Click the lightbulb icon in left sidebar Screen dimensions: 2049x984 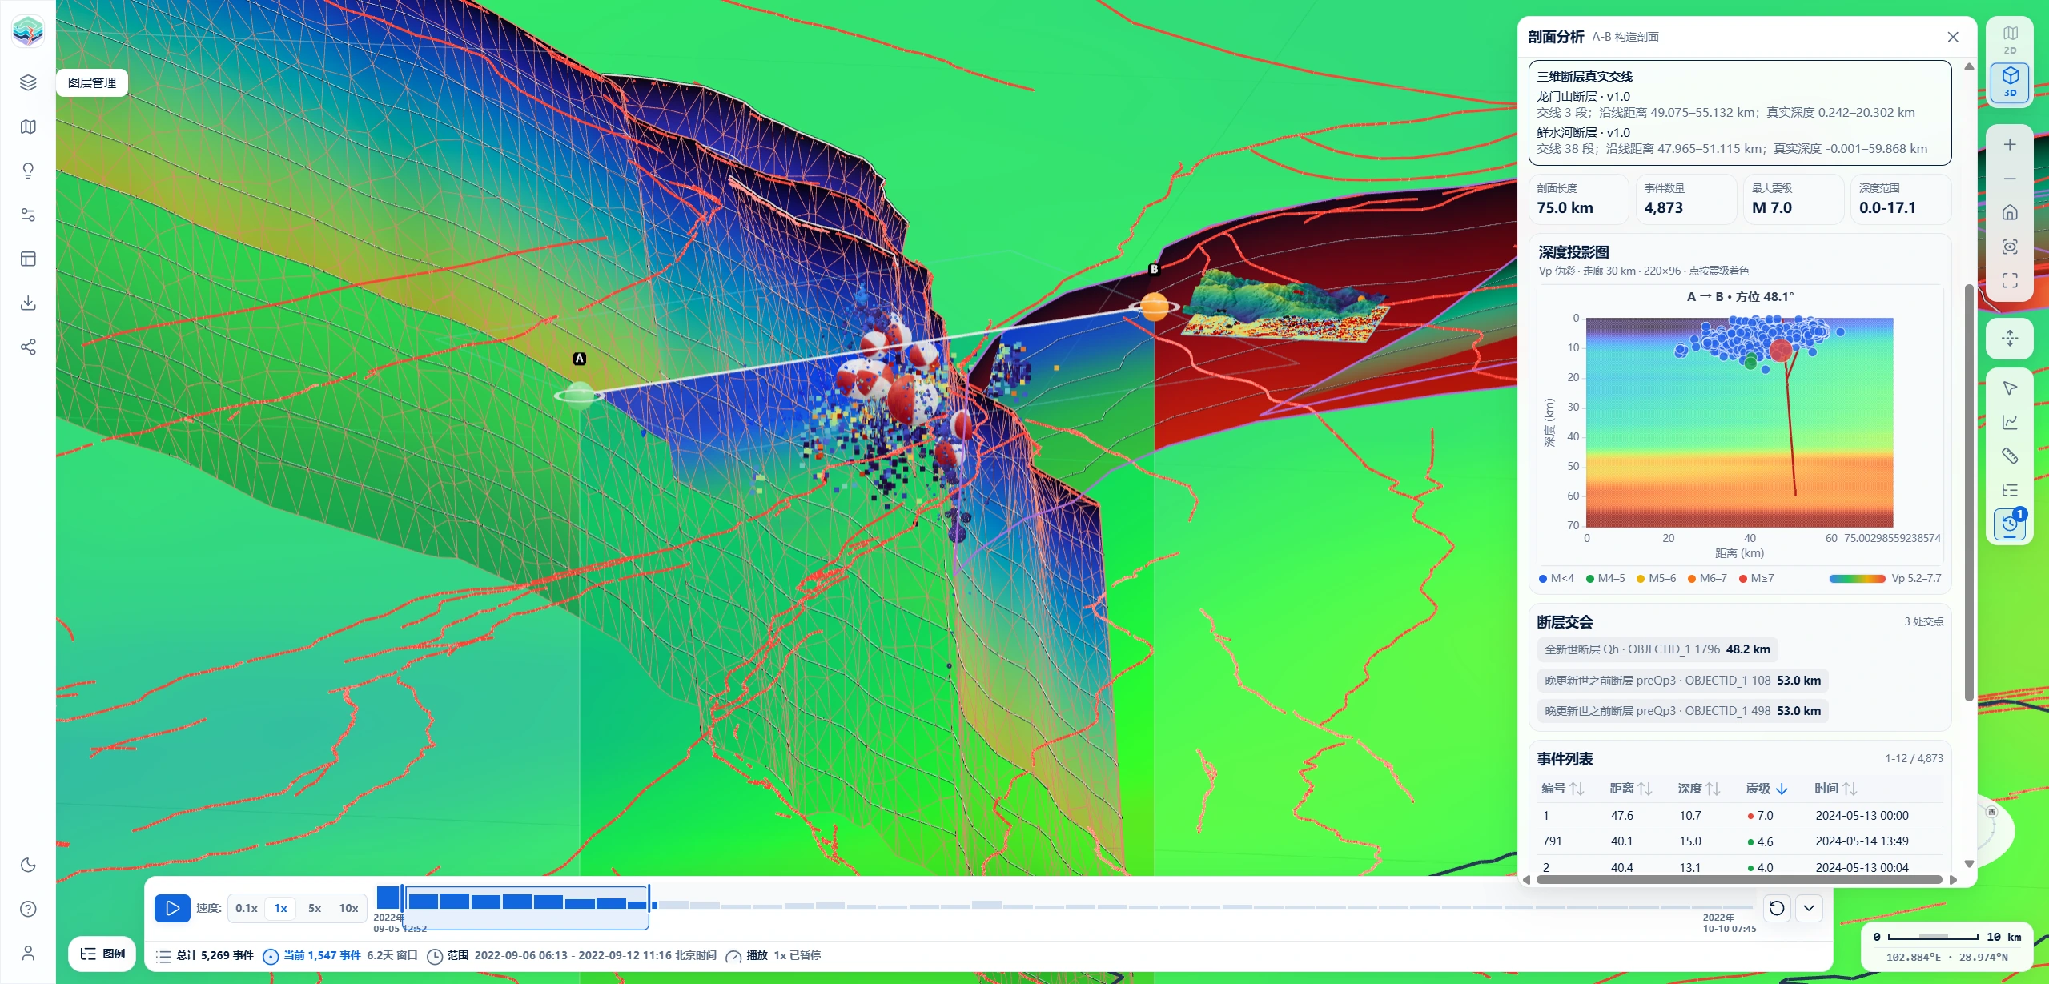tap(28, 171)
